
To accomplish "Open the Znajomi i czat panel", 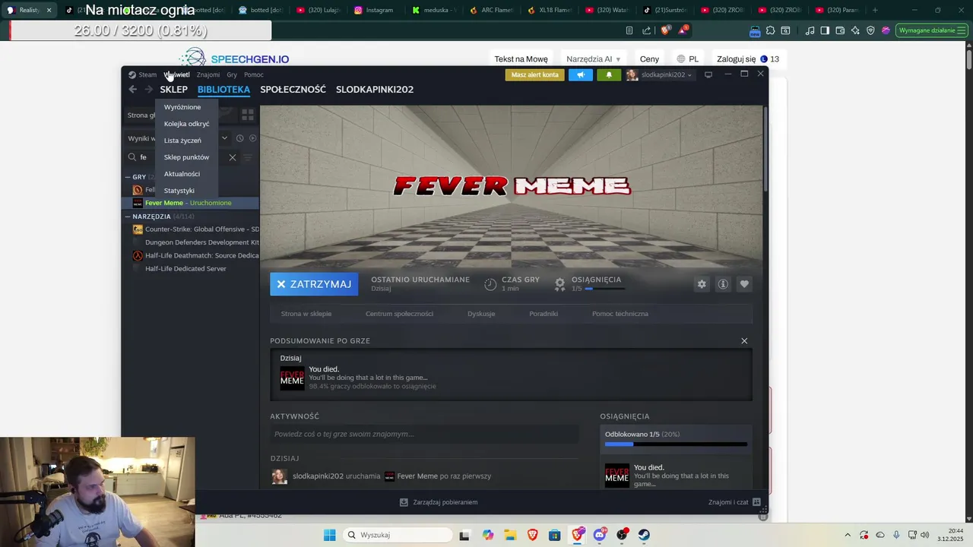I will pos(734,502).
